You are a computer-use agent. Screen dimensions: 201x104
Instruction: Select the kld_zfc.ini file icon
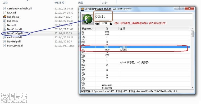(5, 21)
